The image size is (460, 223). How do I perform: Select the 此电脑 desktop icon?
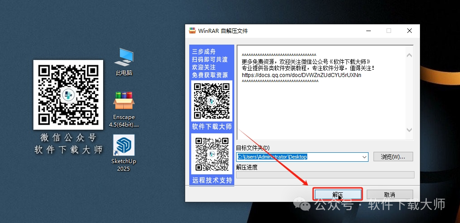tap(124, 62)
